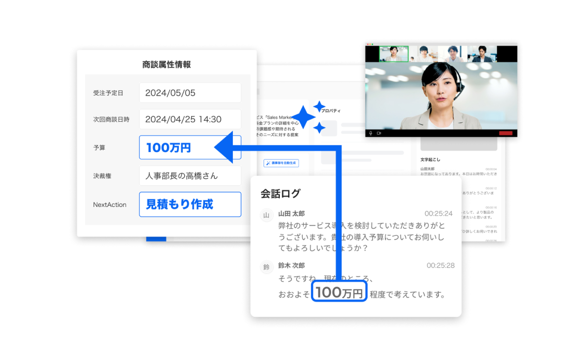Select the third participant thumbnail in light shirt
This screenshot has height=352, width=585.
453,54
